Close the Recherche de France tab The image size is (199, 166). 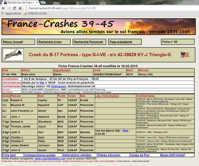pos(37,2)
